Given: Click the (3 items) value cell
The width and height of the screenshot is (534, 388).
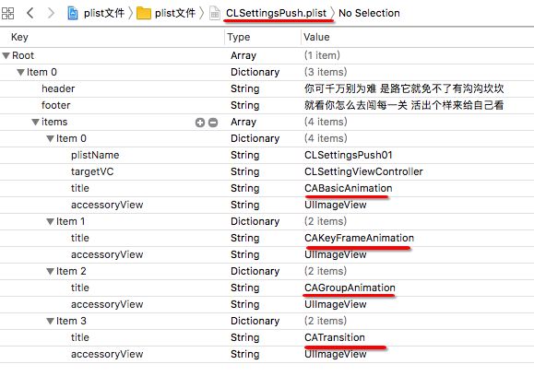Looking at the screenshot, I should tap(326, 72).
